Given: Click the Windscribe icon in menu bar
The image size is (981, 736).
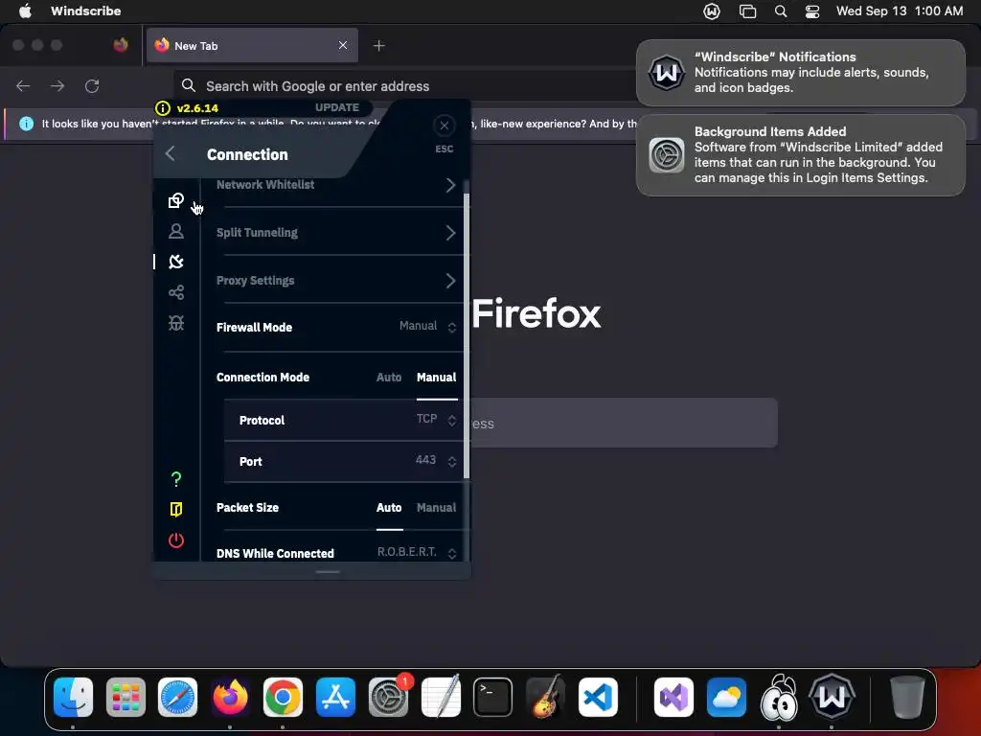Looking at the screenshot, I should [712, 11].
